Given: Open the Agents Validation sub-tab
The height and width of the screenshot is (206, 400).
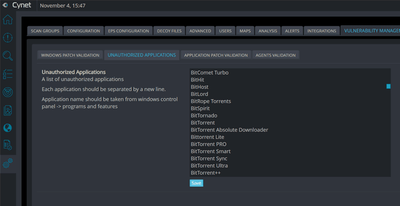Looking at the screenshot, I should click(275, 55).
